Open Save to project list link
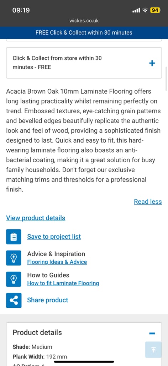 pos(54,237)
